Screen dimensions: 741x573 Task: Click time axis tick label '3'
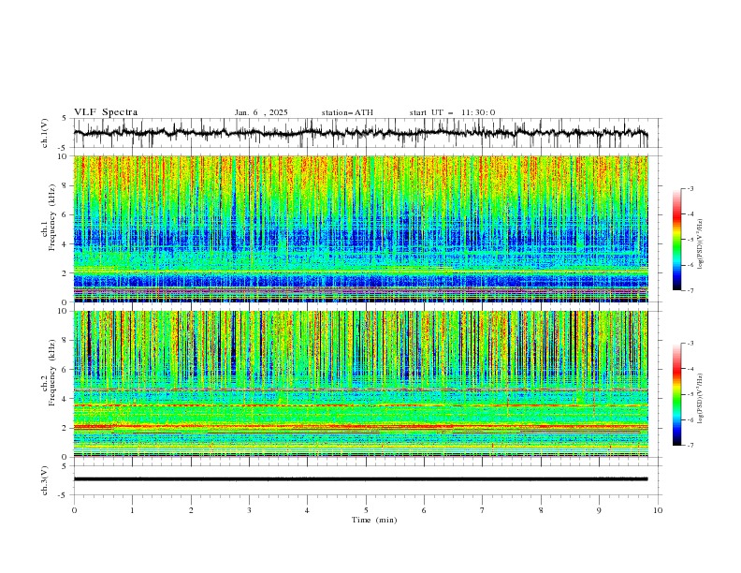coord(249,510)
